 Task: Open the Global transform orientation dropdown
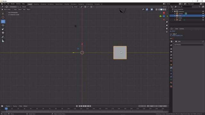tap(76, 7)
